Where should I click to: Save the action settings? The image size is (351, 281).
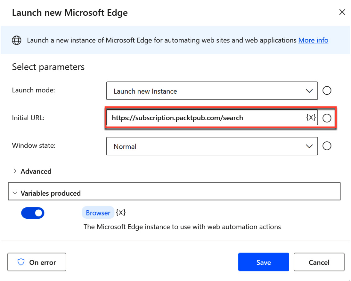click(264, 262)
